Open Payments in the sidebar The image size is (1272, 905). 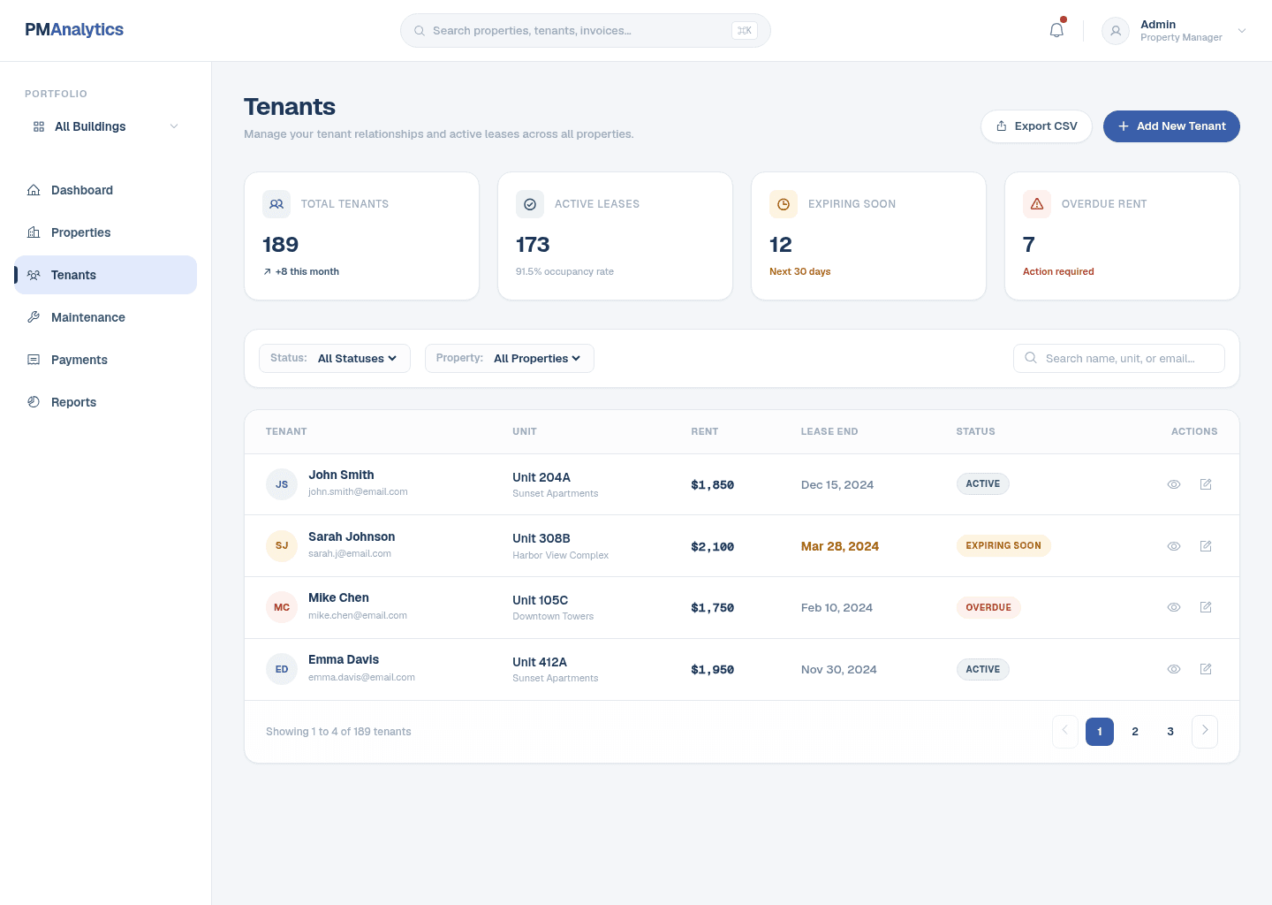(x=106, y=360)
